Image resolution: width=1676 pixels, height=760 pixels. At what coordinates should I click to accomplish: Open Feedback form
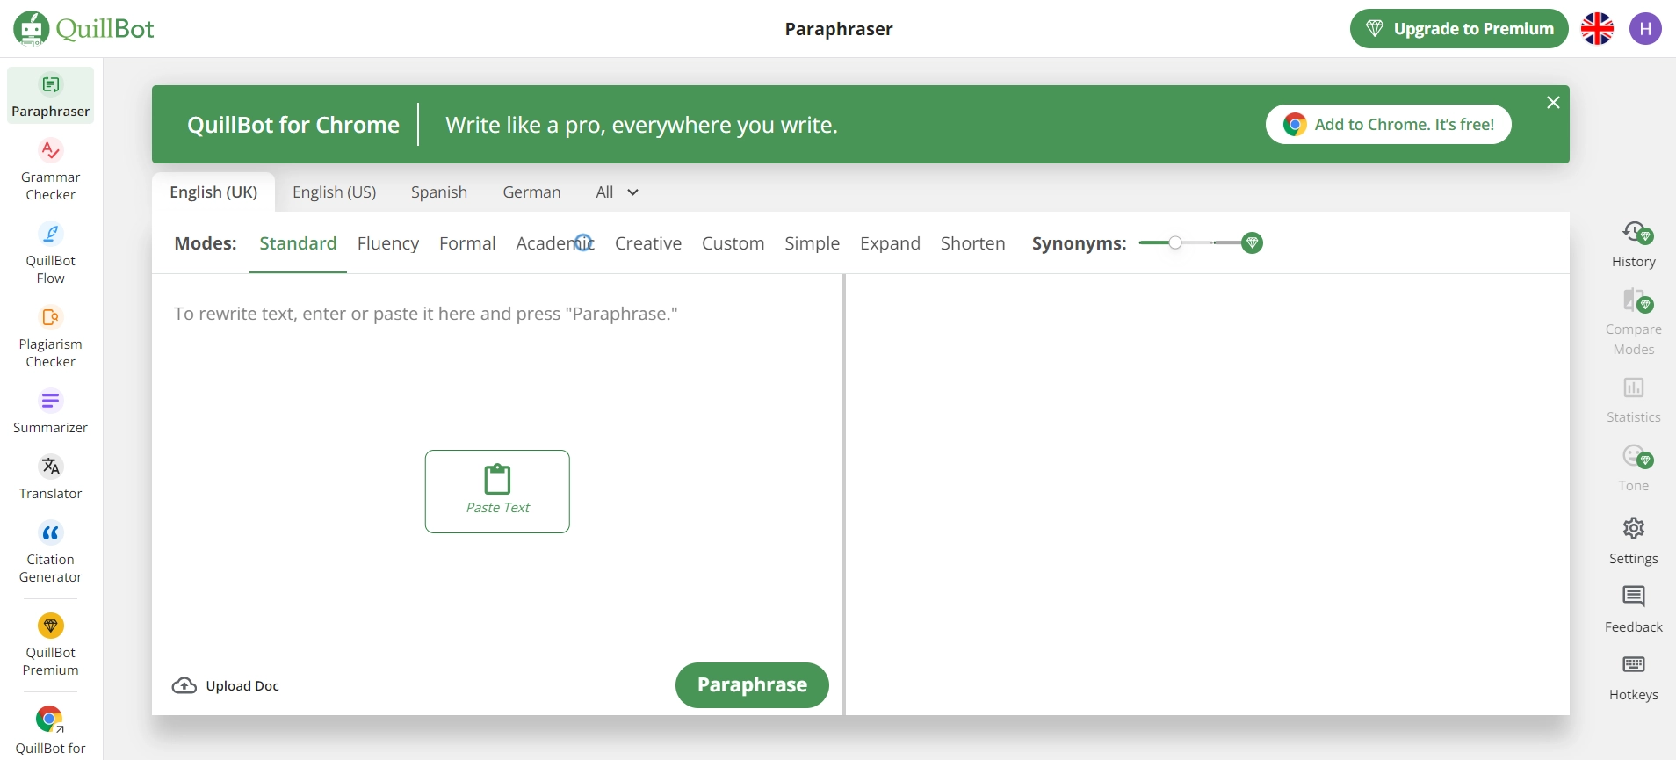pyautogui.click(x=1634, y=609)
